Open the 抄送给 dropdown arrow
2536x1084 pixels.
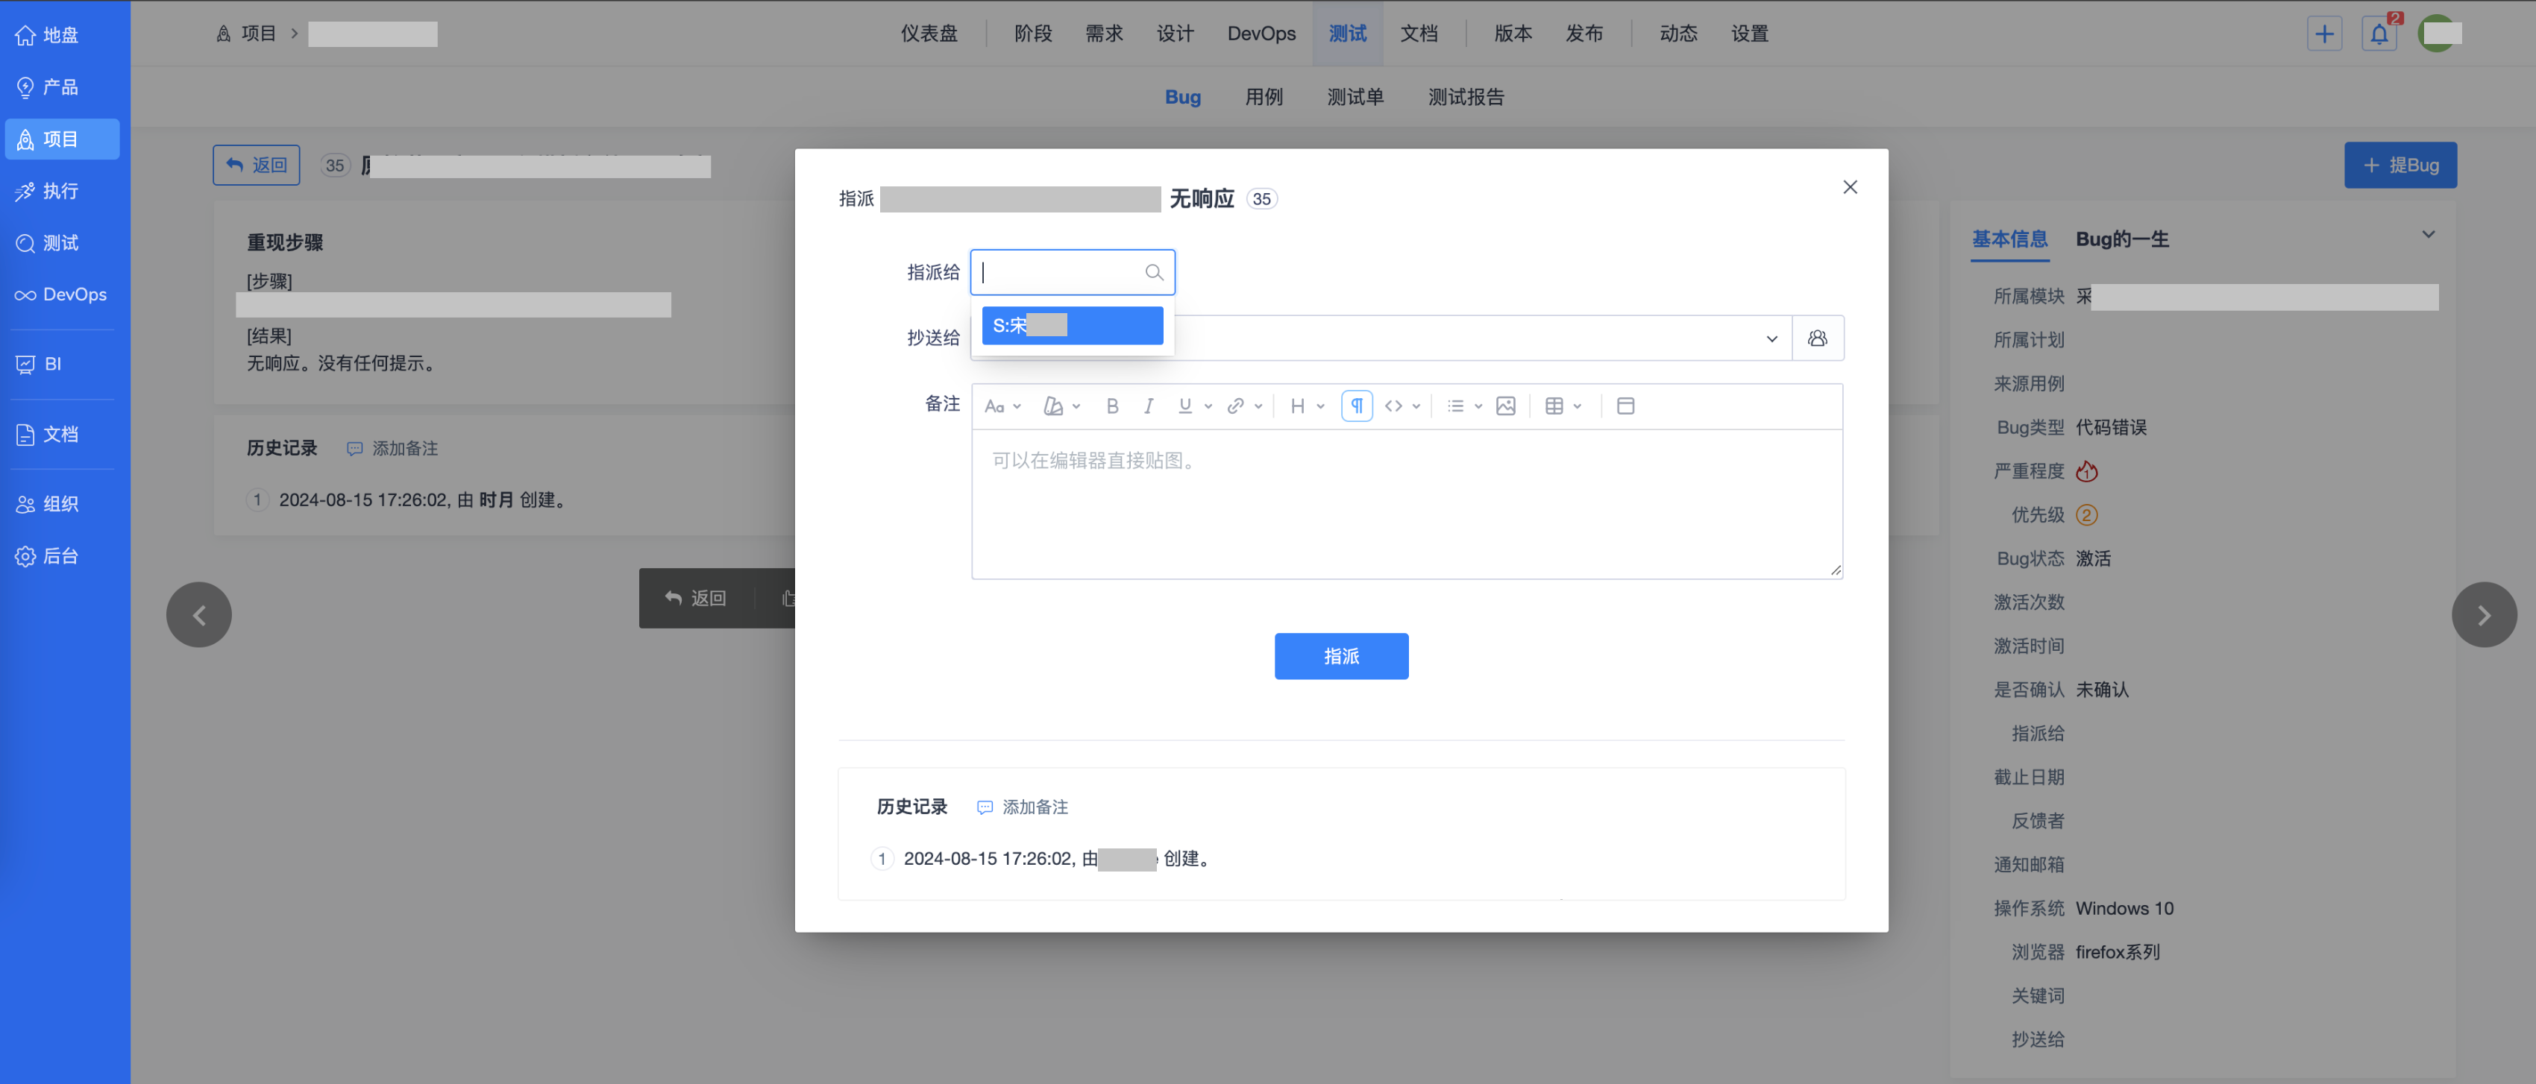pos(1771,338)
